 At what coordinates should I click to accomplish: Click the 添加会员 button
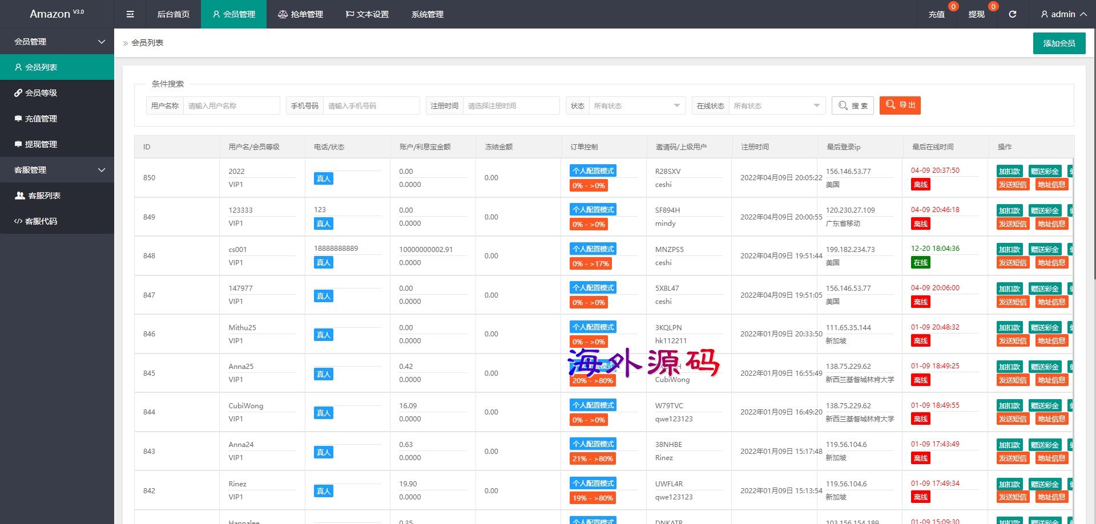pyautogui.click(x=1059, y=43)
